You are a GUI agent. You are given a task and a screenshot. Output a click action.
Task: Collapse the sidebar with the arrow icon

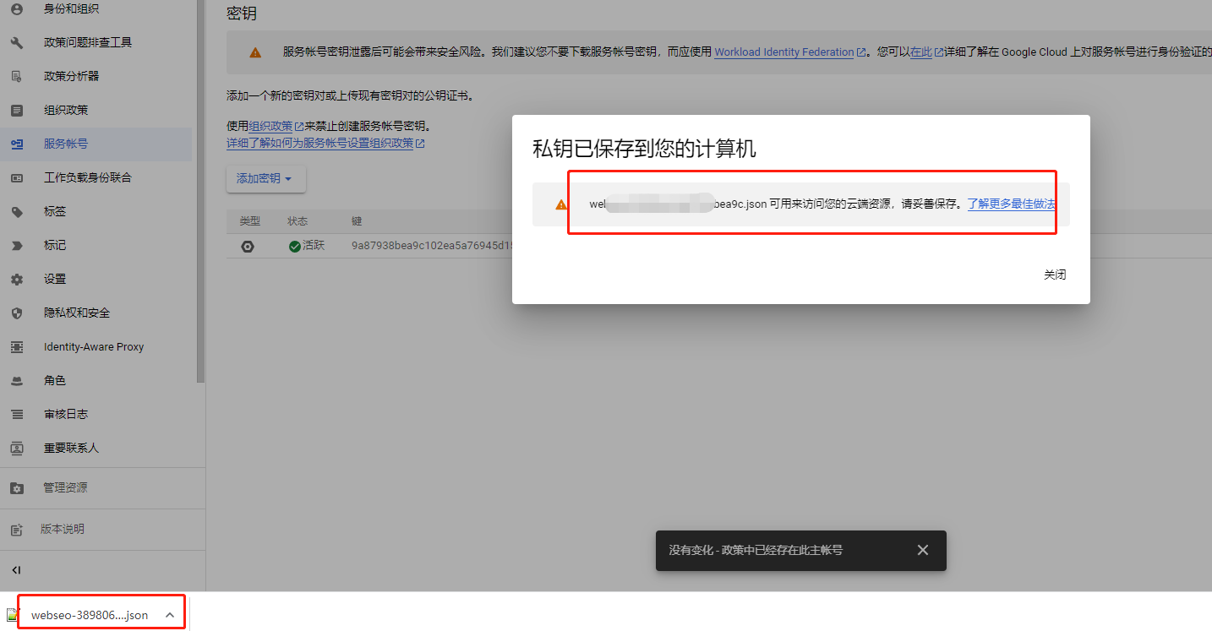[x=16, y=570]
